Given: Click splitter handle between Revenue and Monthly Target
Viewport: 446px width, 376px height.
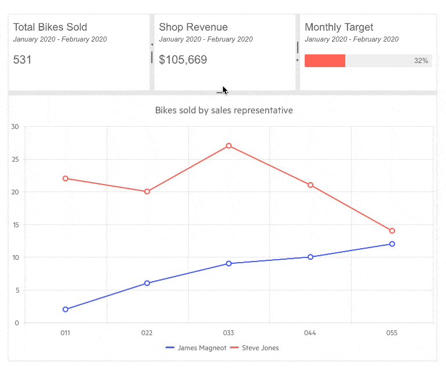Looking at the screenshot, I should [x=298, y=47].
